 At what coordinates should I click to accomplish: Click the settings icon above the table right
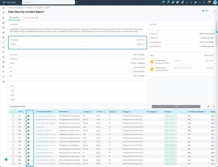click(x=208, y=107)
